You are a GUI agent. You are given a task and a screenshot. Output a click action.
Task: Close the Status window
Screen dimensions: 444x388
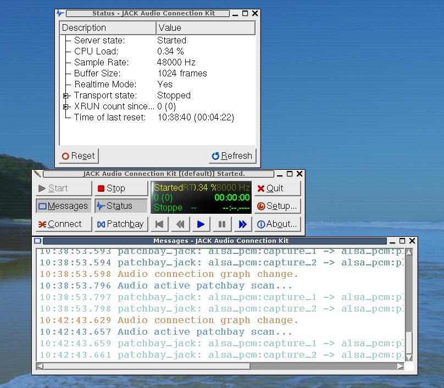coord(255,13)
